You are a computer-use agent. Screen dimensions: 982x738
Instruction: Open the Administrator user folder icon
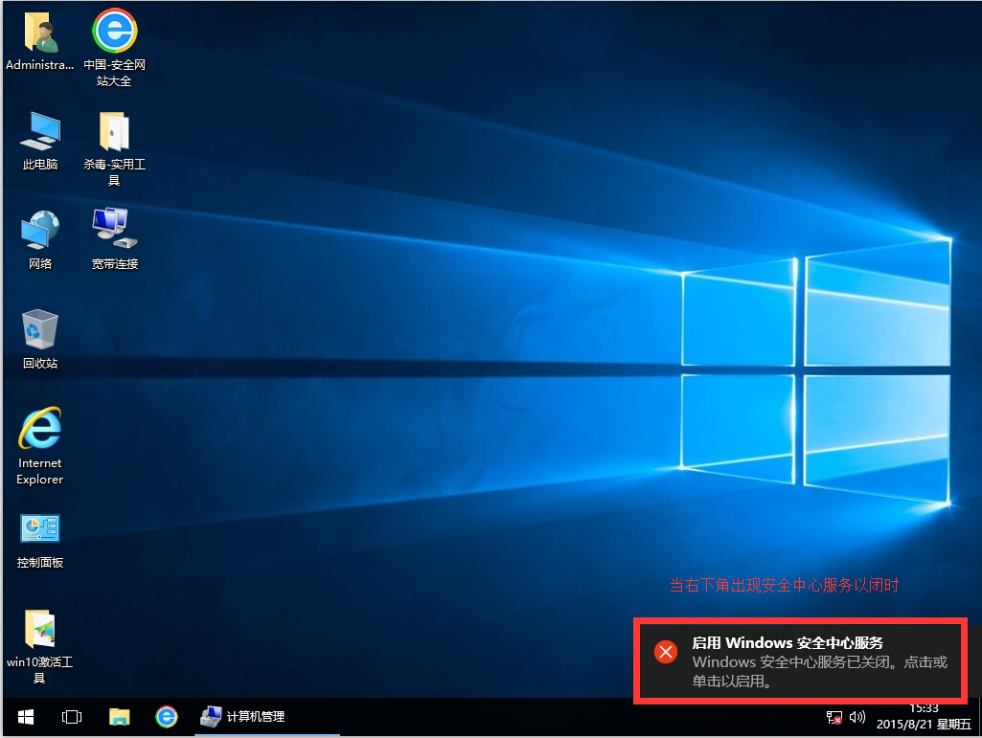(40, 33)
